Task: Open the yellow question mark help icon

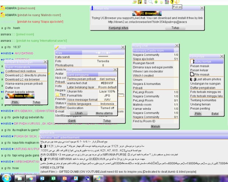Action: click(x=172, y=2)
